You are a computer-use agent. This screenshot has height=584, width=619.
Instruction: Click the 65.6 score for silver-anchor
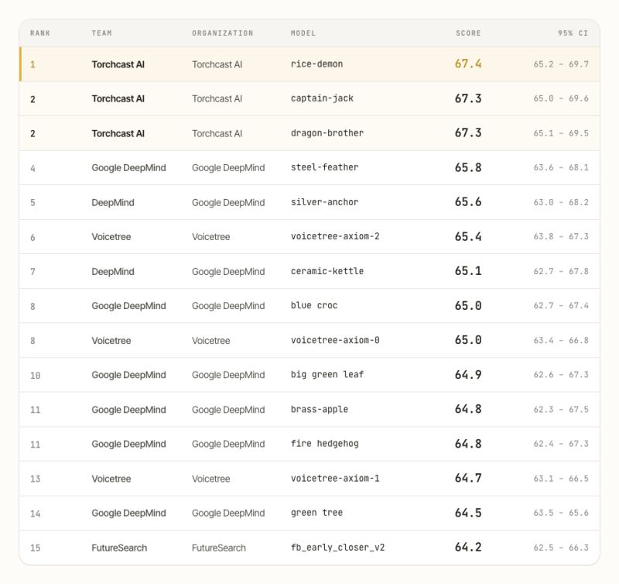coord(468,202)
